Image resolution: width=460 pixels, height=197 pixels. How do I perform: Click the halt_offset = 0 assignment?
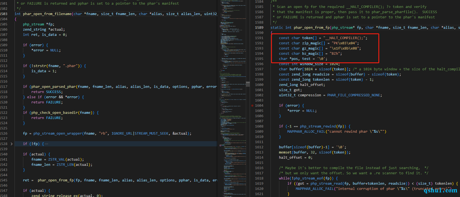[x=296, y=157]
